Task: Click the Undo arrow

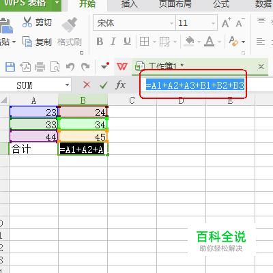Action: (70, 67)
